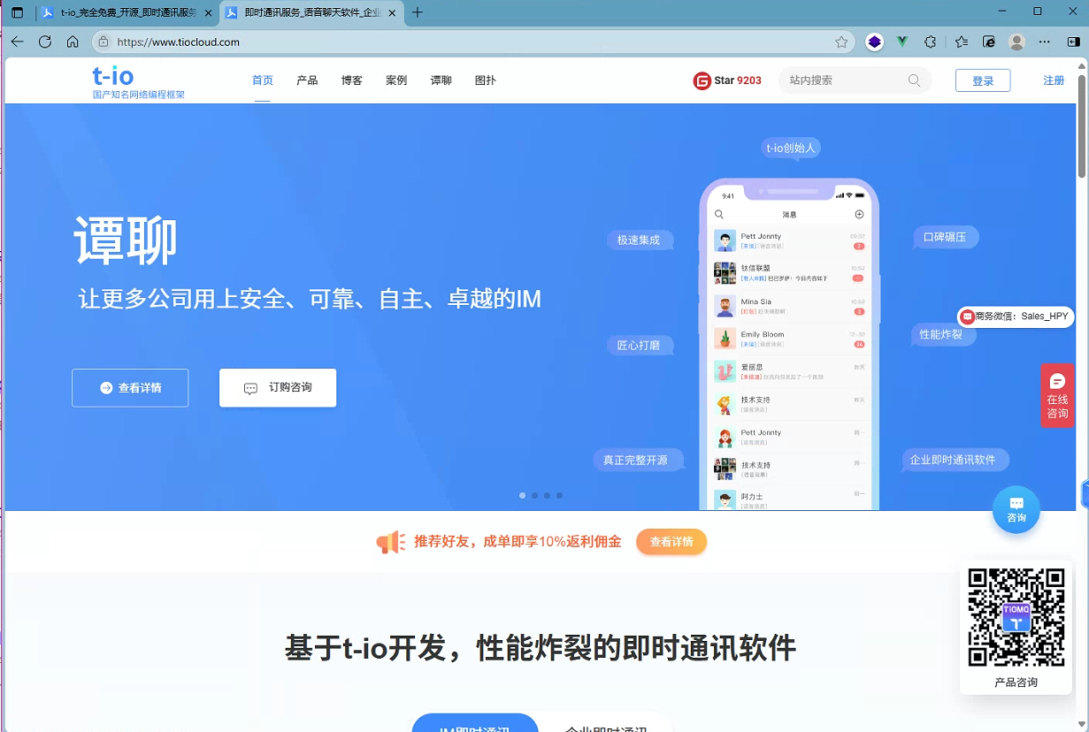Click the megaphone announcement icon
The image size is (1089, 732).
[x=390, y=542]
